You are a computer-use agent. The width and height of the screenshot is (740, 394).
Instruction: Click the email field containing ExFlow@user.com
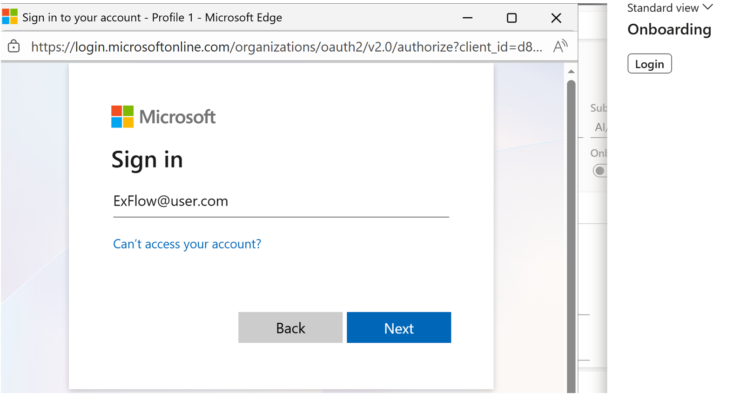pos(281,201)
